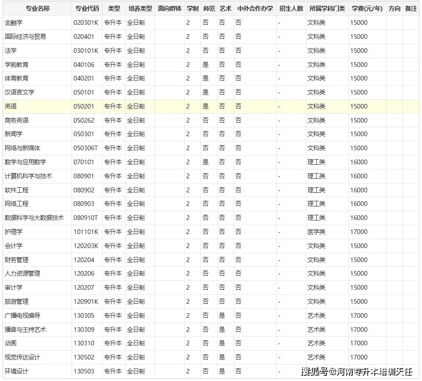Click the 所属学科门类 column header
The image size is (422, 381).
[327, 8]
